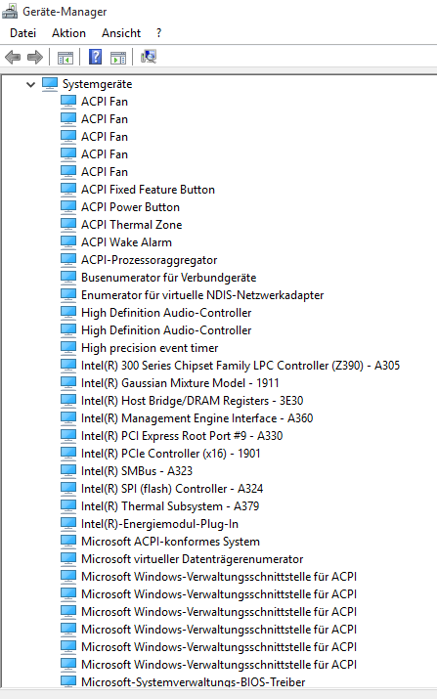
Task: Select Intel(R) Gaussian Mixture Model - 1911
Action: click(x=180, y=383)
